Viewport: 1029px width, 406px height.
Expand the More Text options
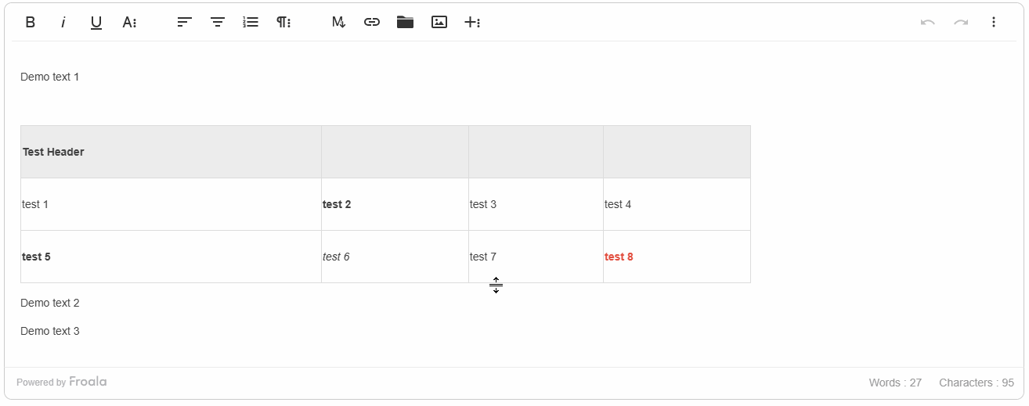[129, 22]
